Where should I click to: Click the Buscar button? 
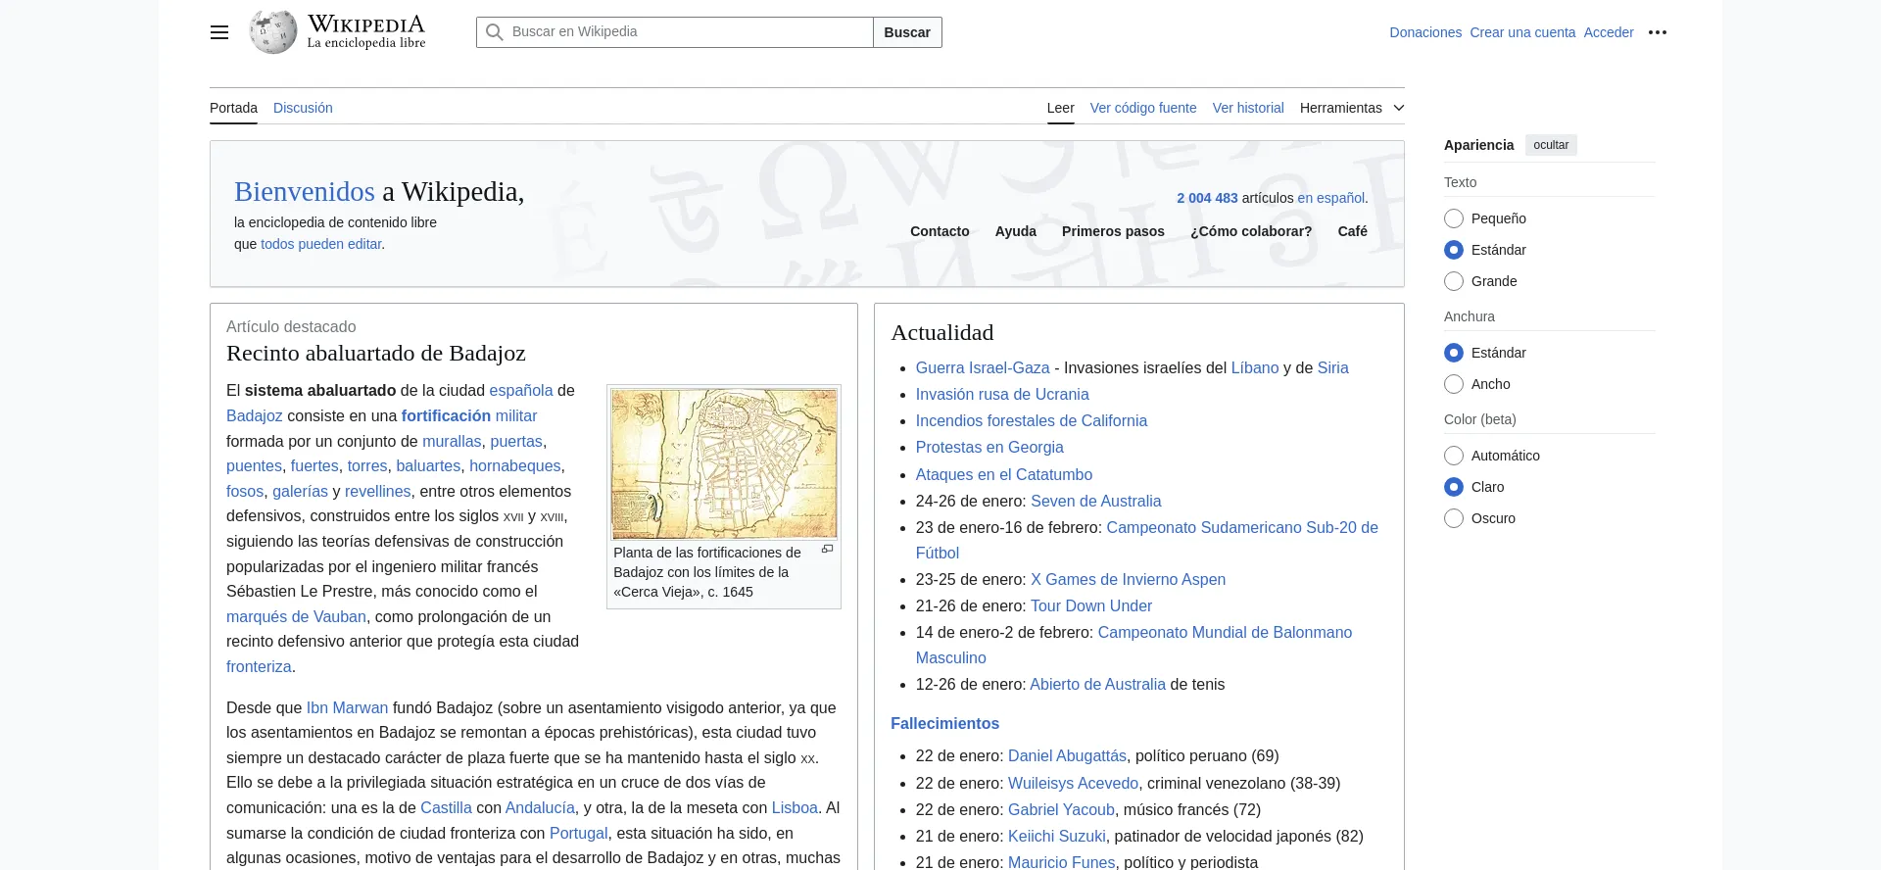907,32
